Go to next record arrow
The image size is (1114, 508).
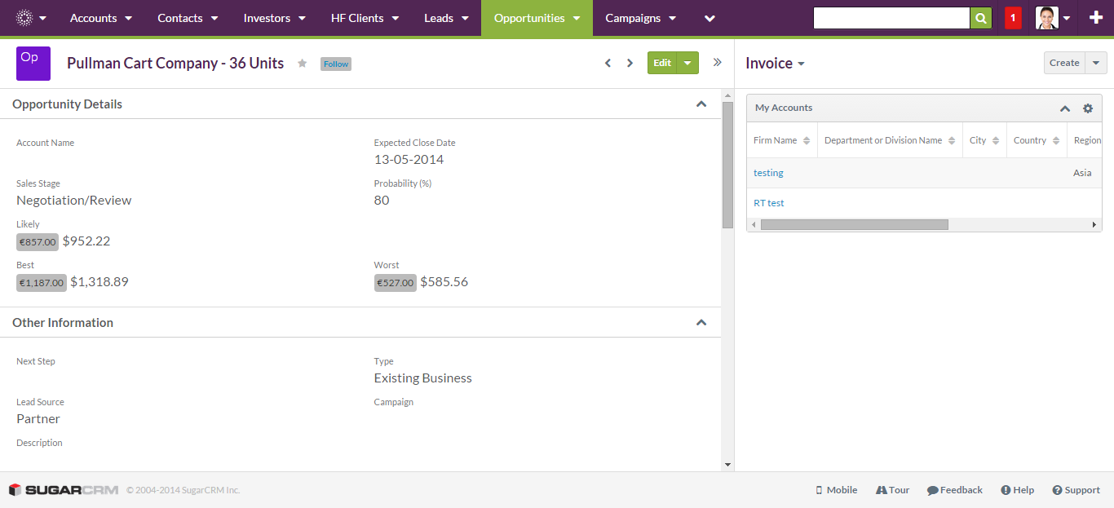click(x=630, y=63)
